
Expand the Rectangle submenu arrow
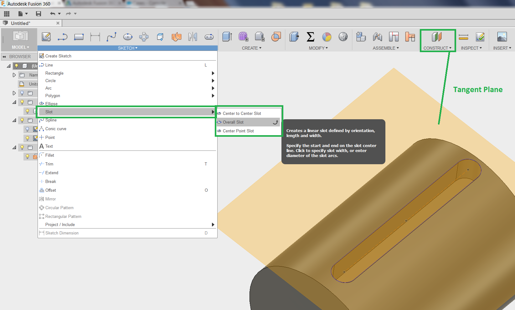213,73
